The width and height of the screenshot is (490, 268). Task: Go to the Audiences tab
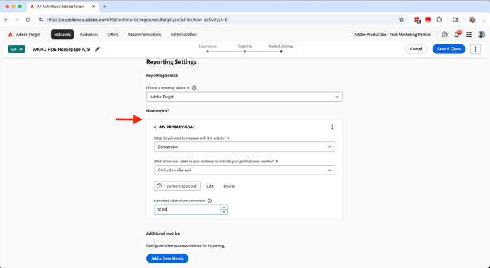89,35
